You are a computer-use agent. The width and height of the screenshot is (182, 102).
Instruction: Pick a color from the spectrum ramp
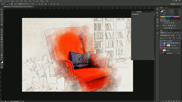[x=169, y=17]
